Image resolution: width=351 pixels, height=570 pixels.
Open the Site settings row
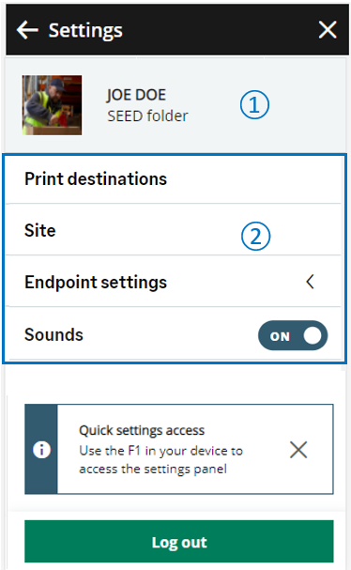[174, 230]
